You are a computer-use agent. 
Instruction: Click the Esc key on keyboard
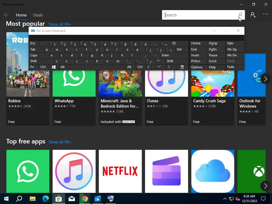click(34, 43)
